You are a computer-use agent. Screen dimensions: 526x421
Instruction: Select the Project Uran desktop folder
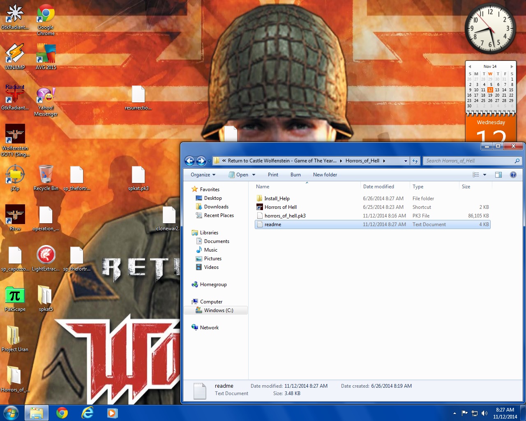click(x=15, y=339)
